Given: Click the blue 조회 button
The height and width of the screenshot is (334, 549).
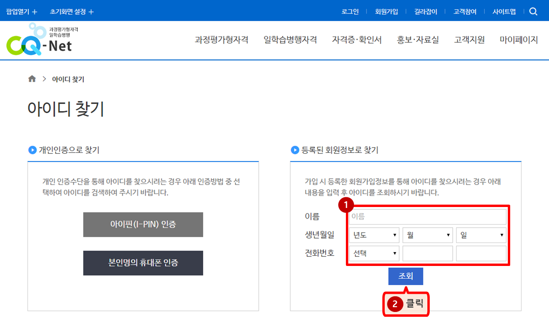Looking at the screenshot, I should click(x=406, y=276).
